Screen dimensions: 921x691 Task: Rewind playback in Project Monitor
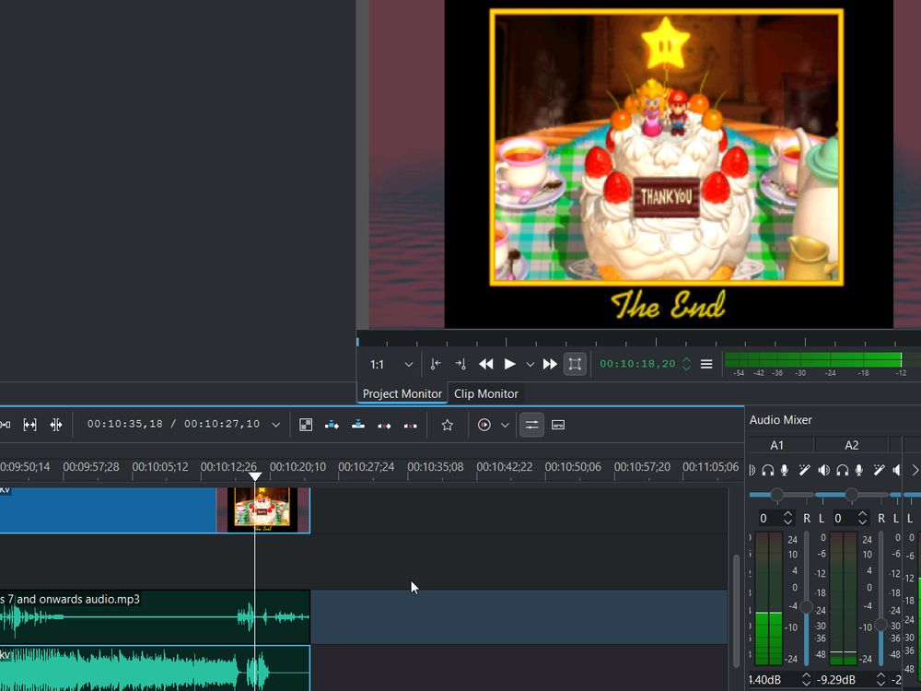[x=485, y=364]
